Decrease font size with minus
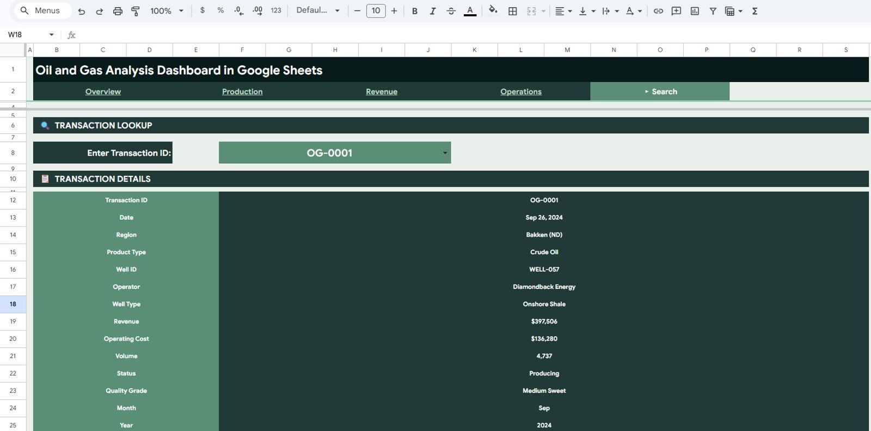871x431 pixels. (x=357, y=11)
